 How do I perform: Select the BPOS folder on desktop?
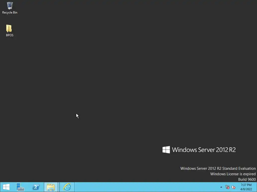10,30
